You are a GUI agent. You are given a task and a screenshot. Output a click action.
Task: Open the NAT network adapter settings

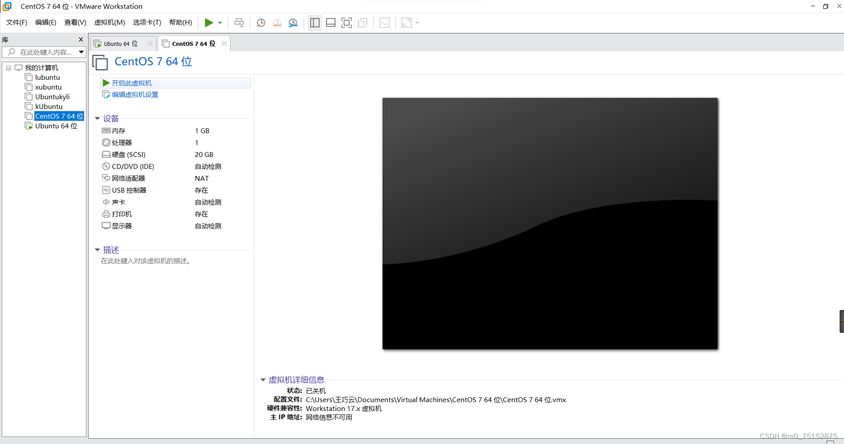(128, 178)
